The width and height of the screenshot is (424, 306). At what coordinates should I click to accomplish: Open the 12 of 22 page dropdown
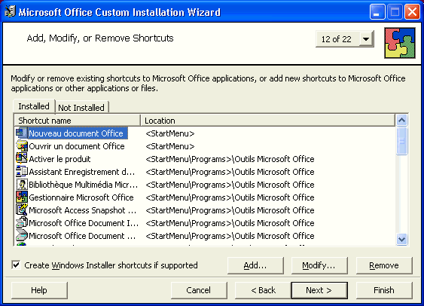tap(366, 39)
